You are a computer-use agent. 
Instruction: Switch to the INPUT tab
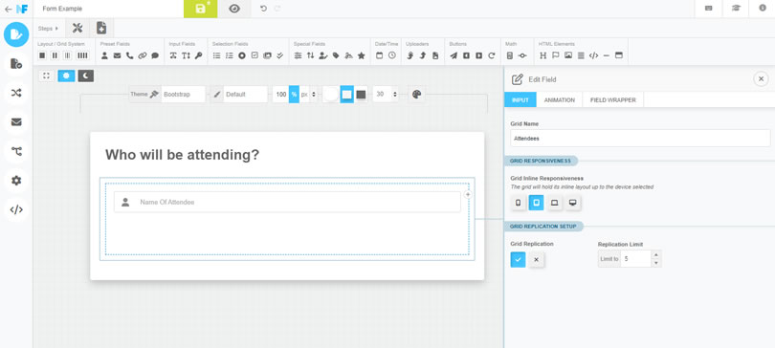[520, 99]
